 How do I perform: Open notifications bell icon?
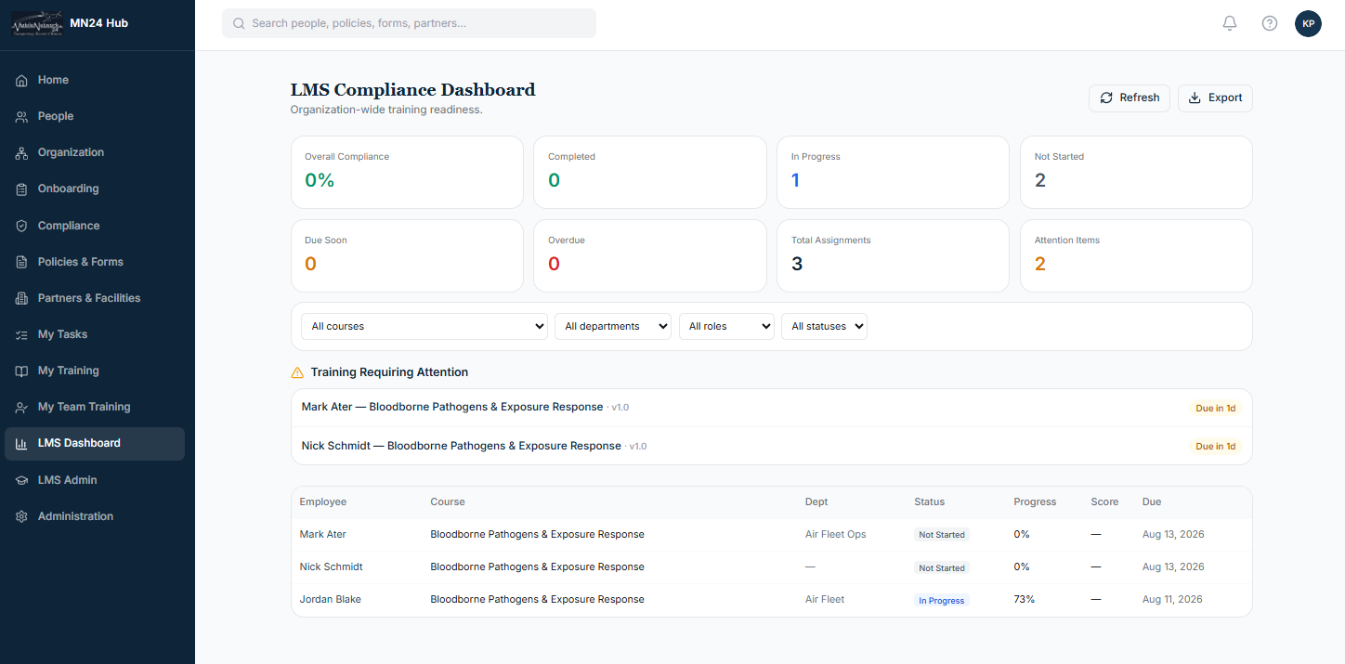[1230, 23]
